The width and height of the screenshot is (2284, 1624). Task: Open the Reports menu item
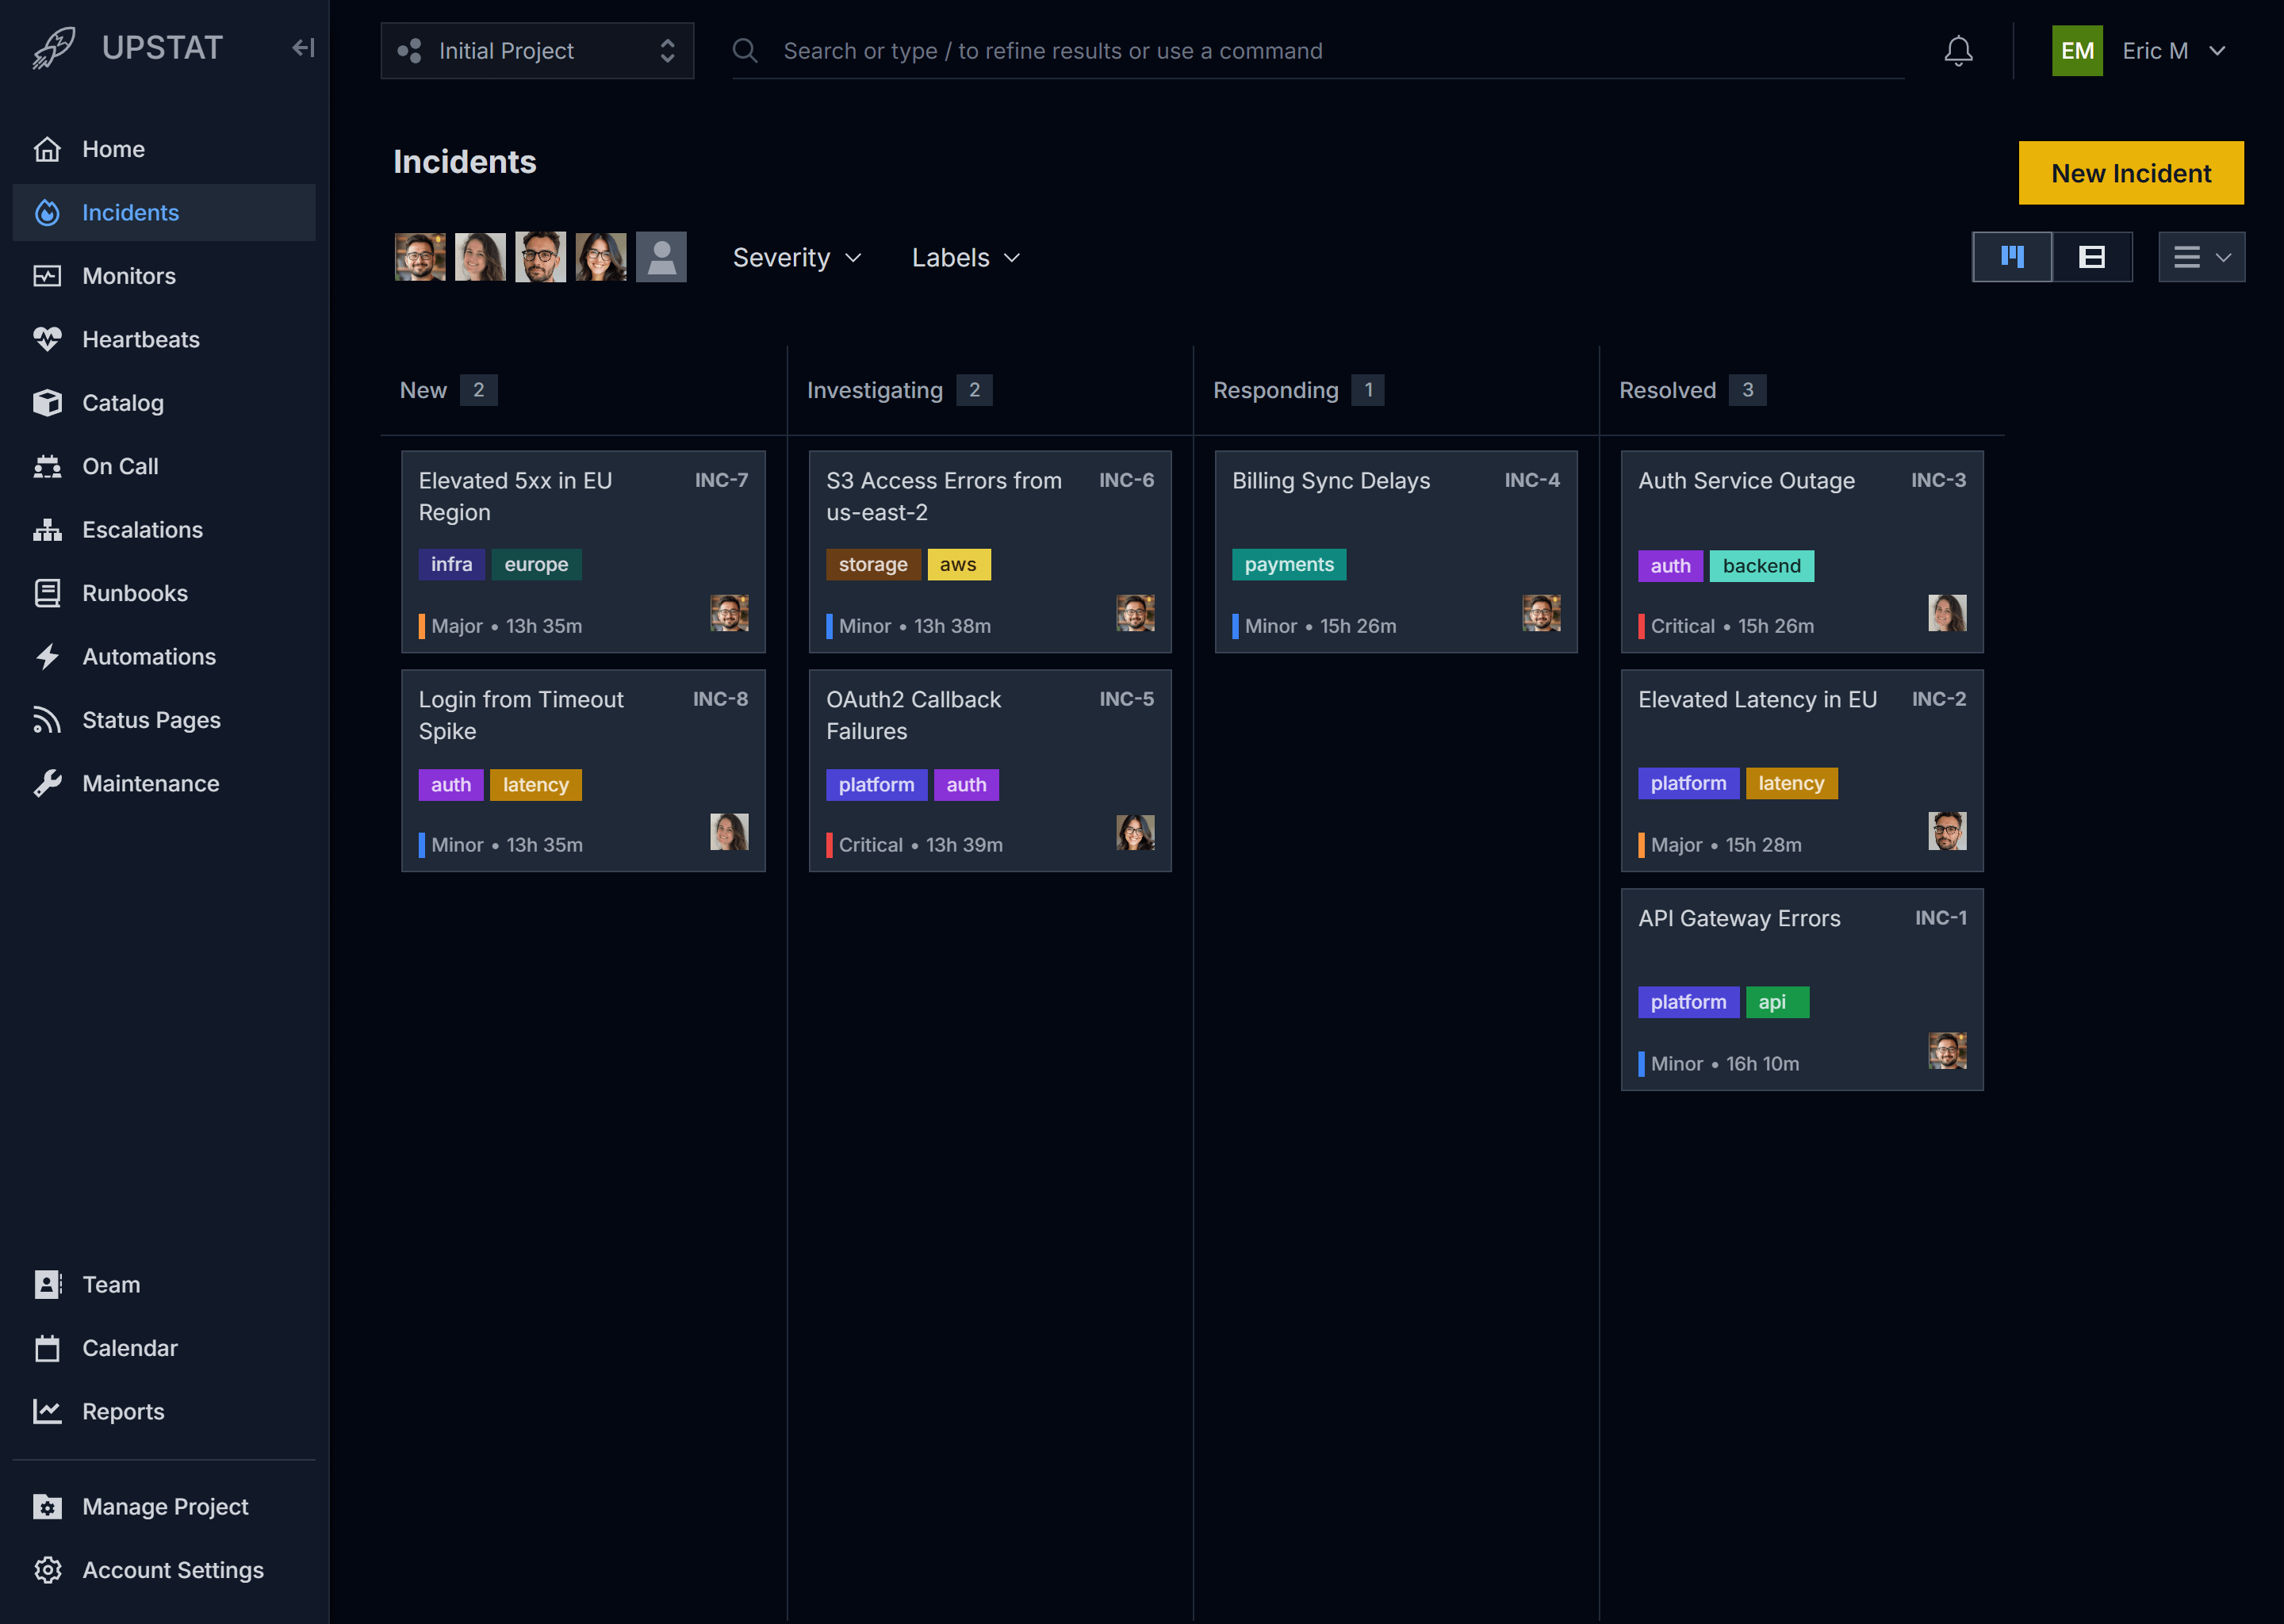pos(123,1411)
